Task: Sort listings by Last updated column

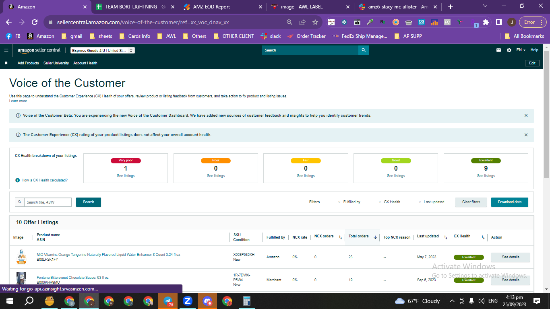Action: [x=446, y=237]
